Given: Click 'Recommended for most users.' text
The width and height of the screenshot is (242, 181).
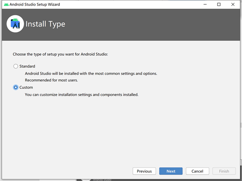Looking at the screenshot, I should (x=52, y=80).
